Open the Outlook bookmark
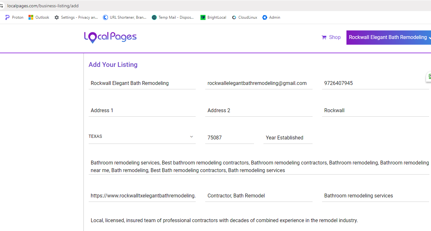 (x=39, y=17)
